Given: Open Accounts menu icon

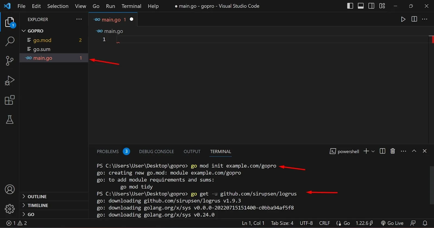Looking at the screenshot, I should pos(10,189).
